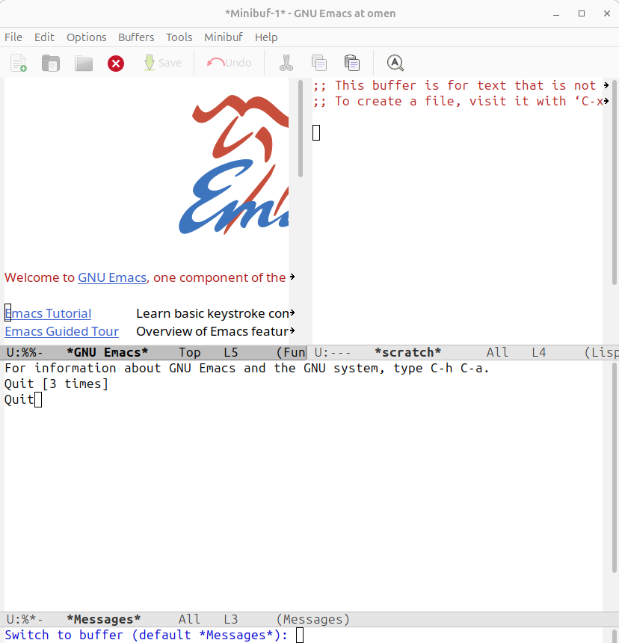Image resolution: width=619 pixels, height=643 pixels.
Task: Click the Save toolbar button
Action: pyautogui.click(x=163, y=63)
